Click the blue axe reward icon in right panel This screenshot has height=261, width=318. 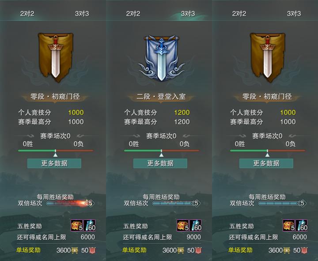302,225
